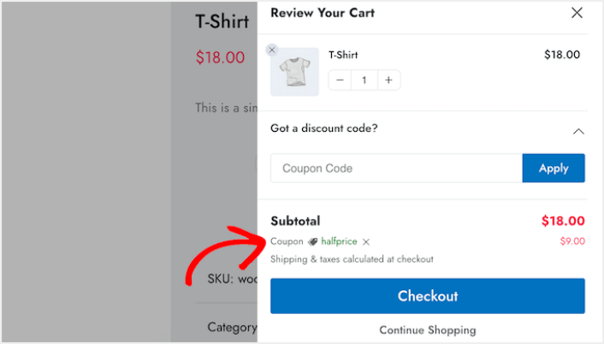
Task: Click the T-Shirt line item price $18.00
Action: [x=562, y=55]
